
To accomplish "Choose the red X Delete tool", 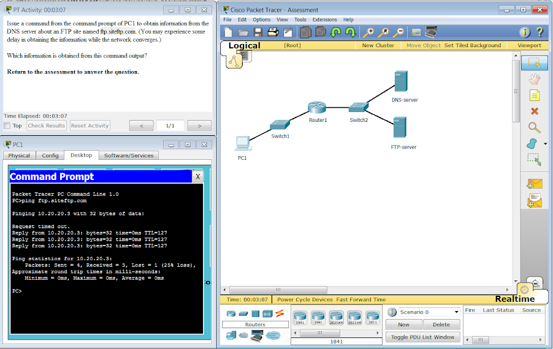I will click(535, 111).
